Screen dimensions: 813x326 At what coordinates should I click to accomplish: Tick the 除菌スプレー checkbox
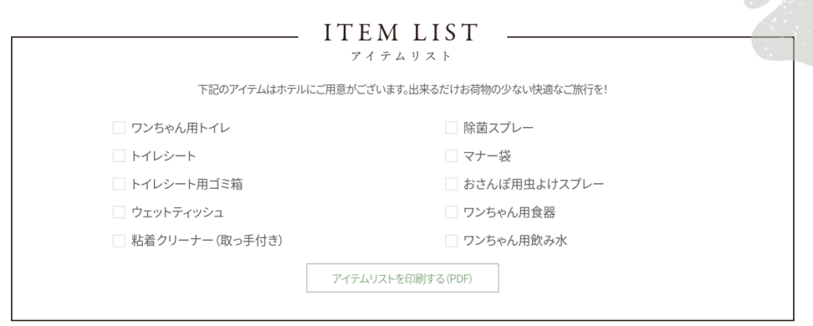(451, 128)
